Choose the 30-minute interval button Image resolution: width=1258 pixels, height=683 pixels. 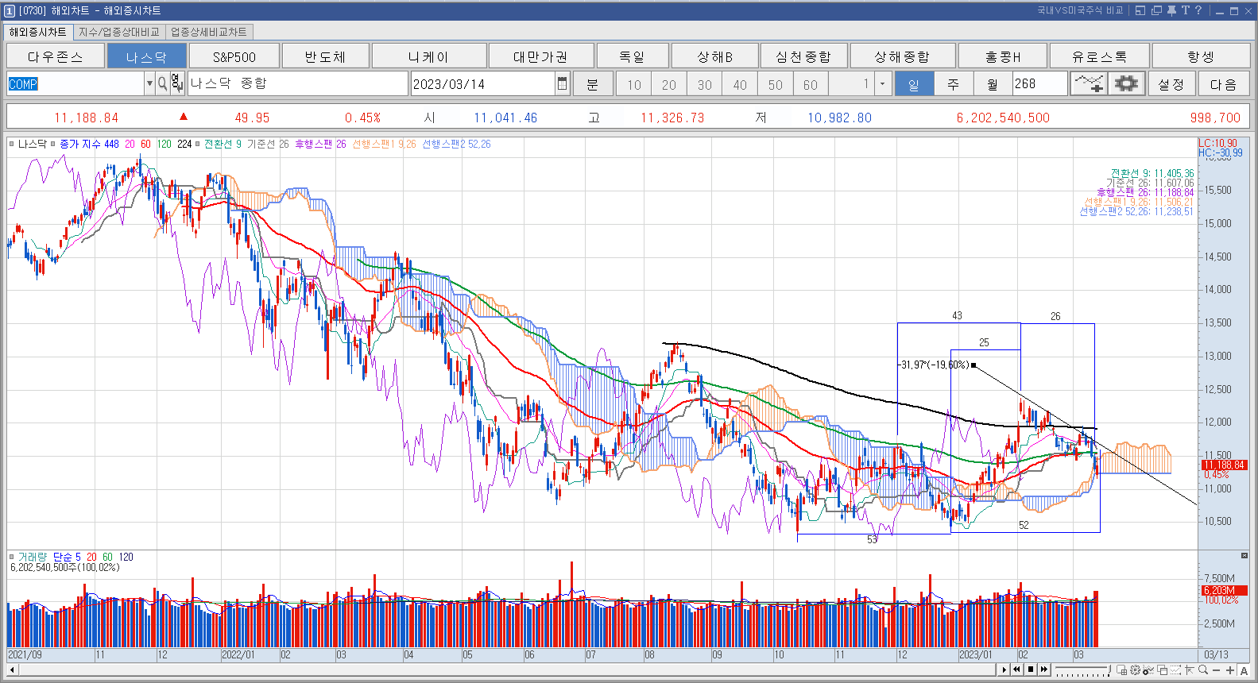tap(705, 83)
